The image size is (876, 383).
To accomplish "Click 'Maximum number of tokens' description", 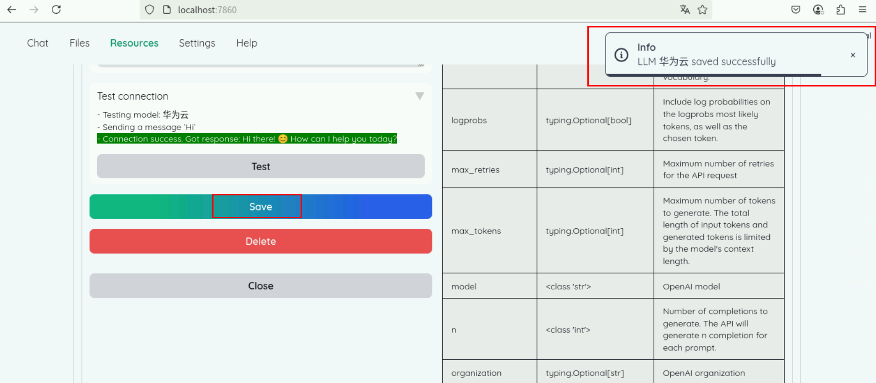I will (719, 231).
